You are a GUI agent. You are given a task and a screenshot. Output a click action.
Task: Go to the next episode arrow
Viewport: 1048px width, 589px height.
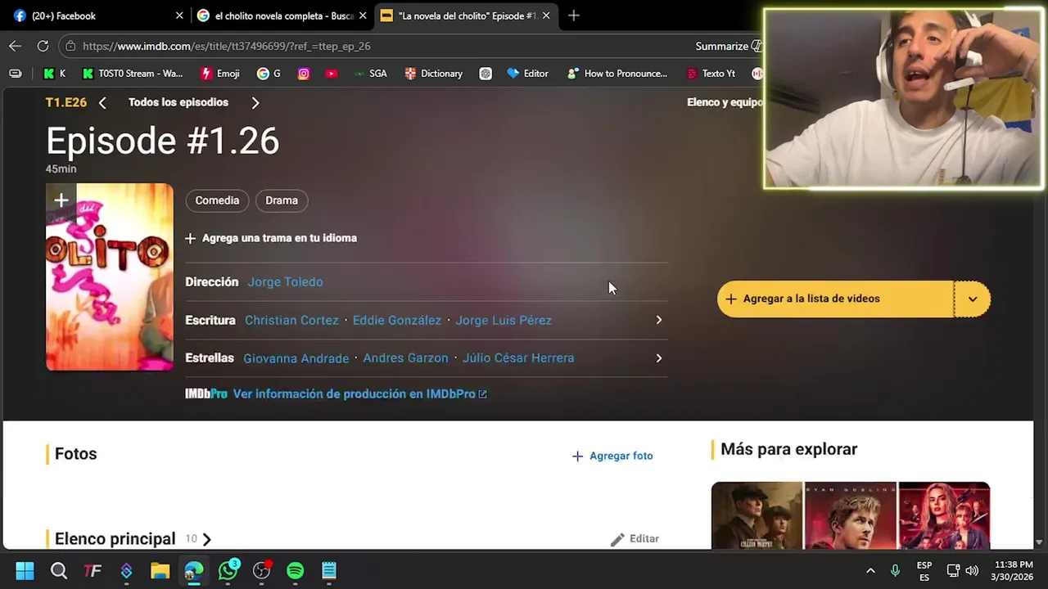click(x=255, y=103)
